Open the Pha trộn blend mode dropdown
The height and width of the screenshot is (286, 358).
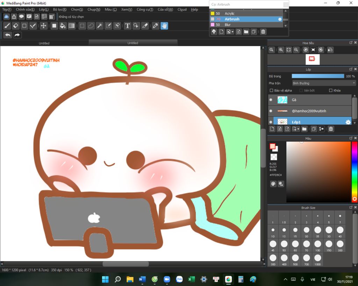tap(324, 83)
